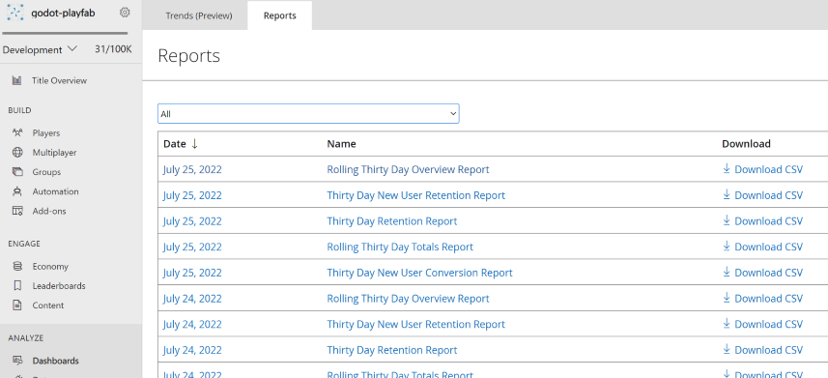Click the Economy coins icon
This screenshot has height=378, width=828.
coord(17,267)
